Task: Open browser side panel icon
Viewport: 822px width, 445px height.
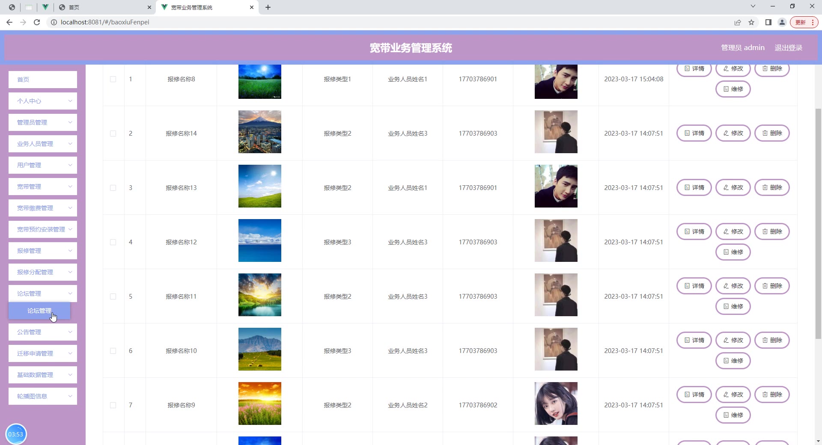Action: click(x=768, y=22)
